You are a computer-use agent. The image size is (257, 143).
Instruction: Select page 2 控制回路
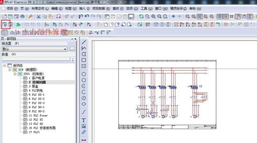coord(37,82)
